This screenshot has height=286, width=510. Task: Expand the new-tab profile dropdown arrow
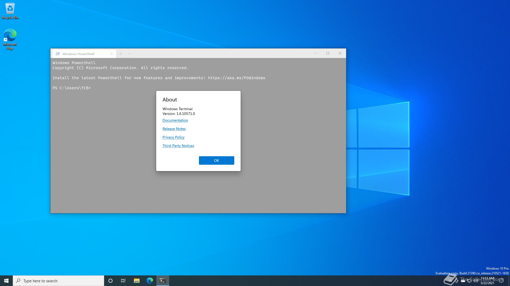pos(130,54)
